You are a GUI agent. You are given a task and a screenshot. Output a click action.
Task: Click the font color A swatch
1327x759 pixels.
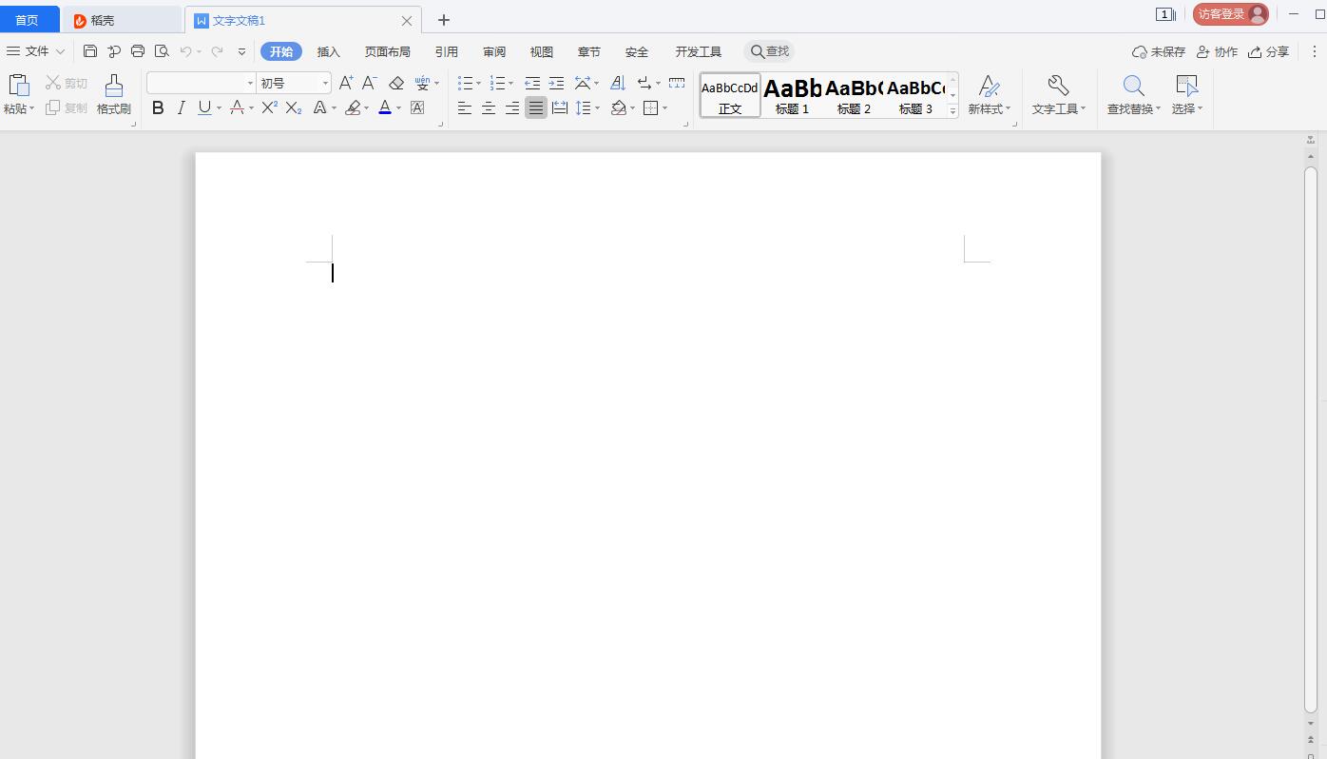coord(385,108)
